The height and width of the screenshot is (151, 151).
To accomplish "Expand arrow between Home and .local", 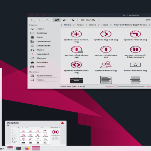I will pos(74,25).
